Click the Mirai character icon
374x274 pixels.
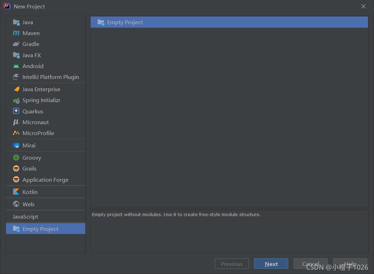click(16, 145)
